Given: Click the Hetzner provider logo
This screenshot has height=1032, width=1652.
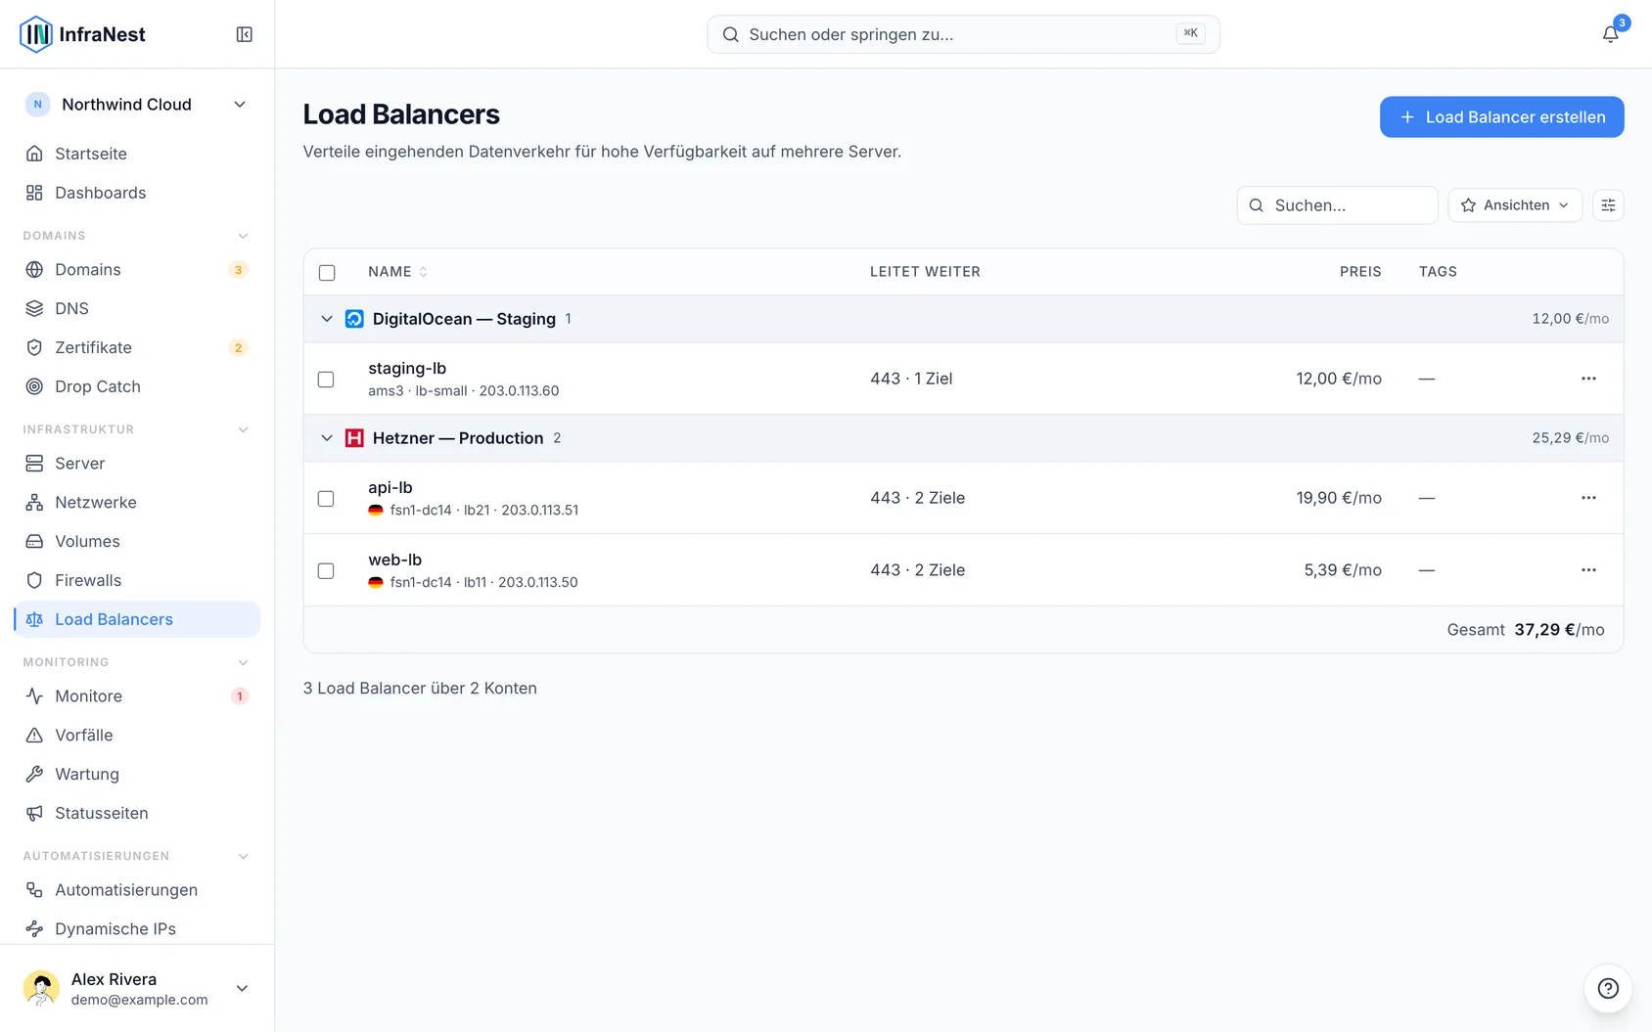Looking at the screenshot, I should click(x=354, y=438).
